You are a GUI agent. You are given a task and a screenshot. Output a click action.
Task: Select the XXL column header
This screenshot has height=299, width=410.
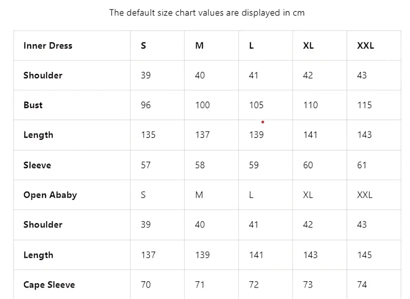coord(366,46)
